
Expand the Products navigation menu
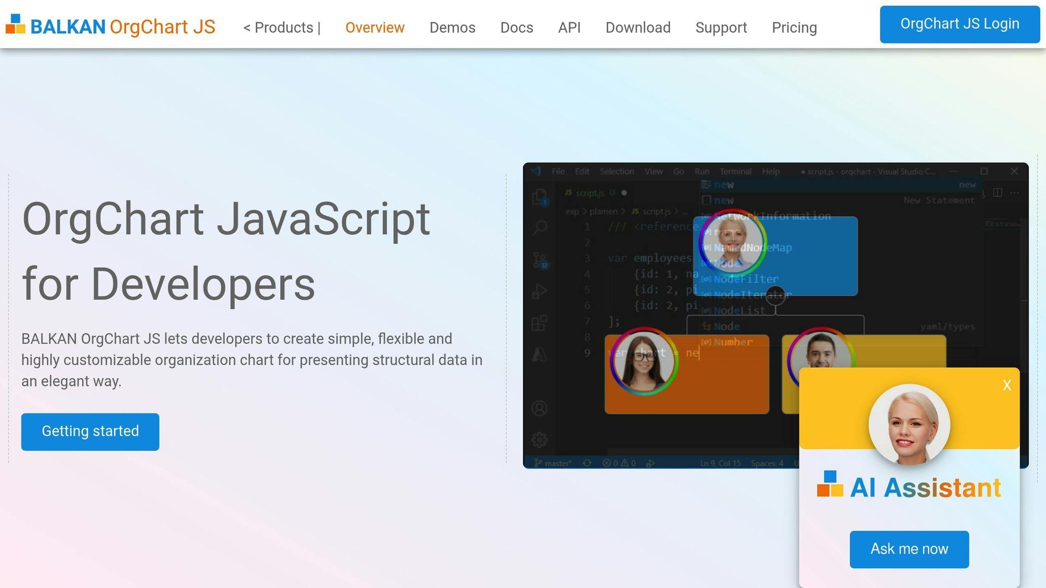click(x=281, y=28)
